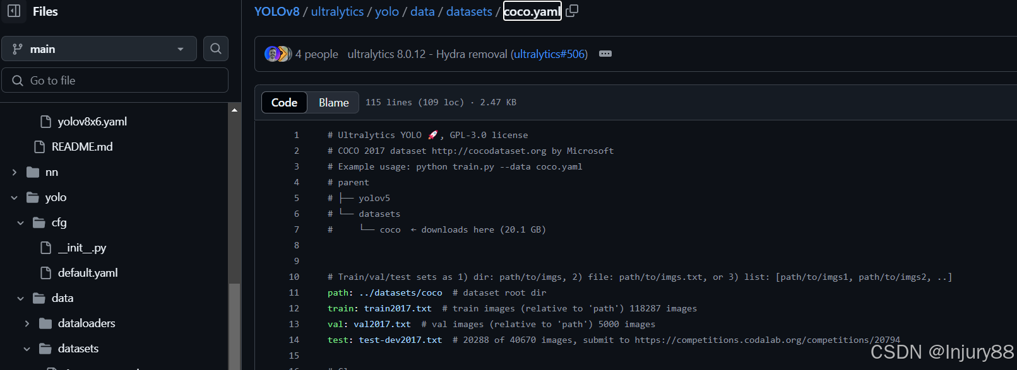Expand commit details ellipsis button
Viewport: 1017px width, 370px height.
point(605,54)
